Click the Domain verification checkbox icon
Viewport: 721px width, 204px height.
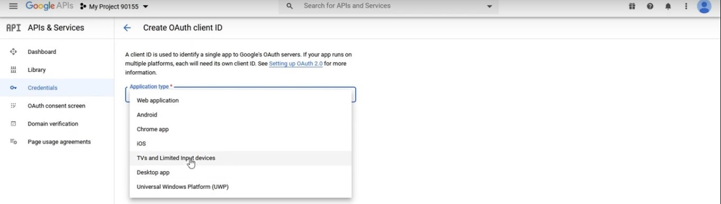pyautogui.click(x=13, y=123)
